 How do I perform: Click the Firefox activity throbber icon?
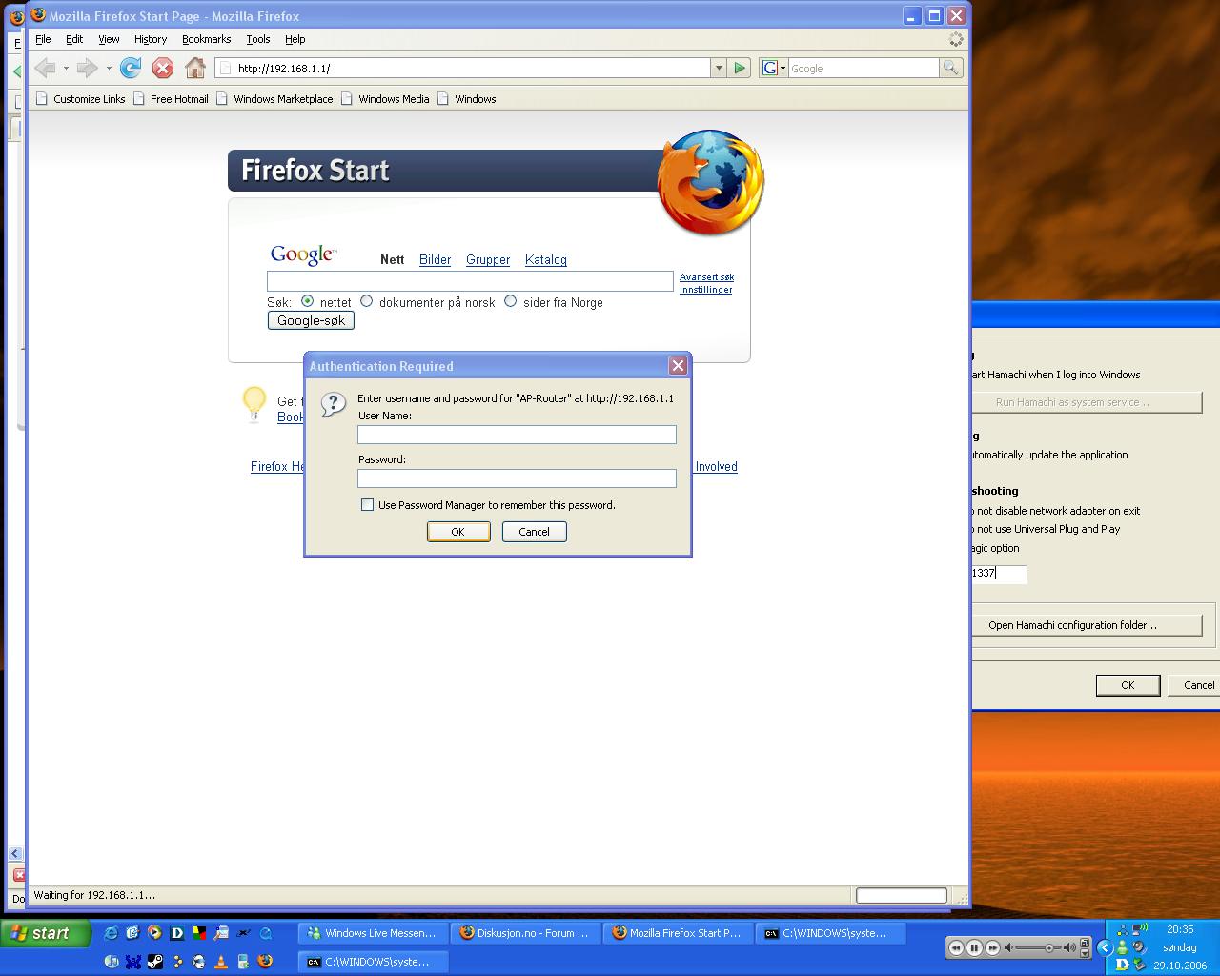click(x=956, y=39)
